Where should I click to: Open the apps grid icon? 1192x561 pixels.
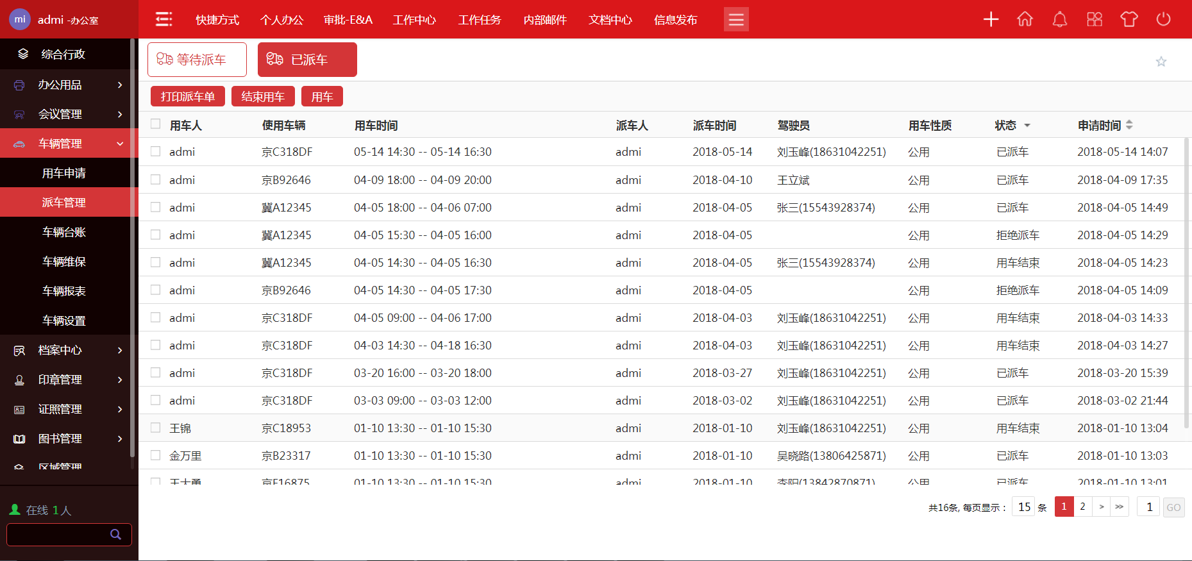coord(1095,19)
